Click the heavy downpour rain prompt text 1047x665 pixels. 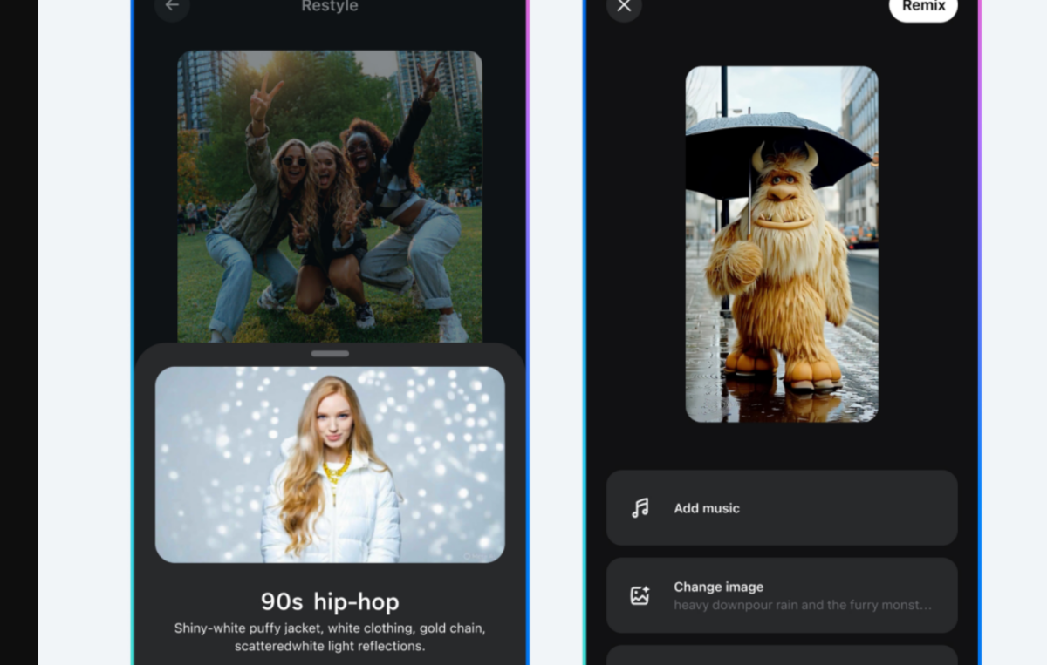click(x=802, y=605)
